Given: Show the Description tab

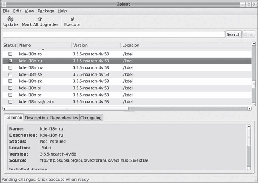Looking at the screenshot, I should coord(36,118).
